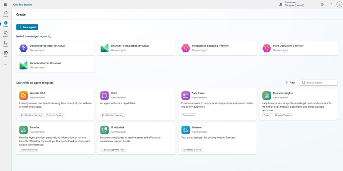
Task: Pick the IT Helpdesk agent template
Action: point(136,138)
